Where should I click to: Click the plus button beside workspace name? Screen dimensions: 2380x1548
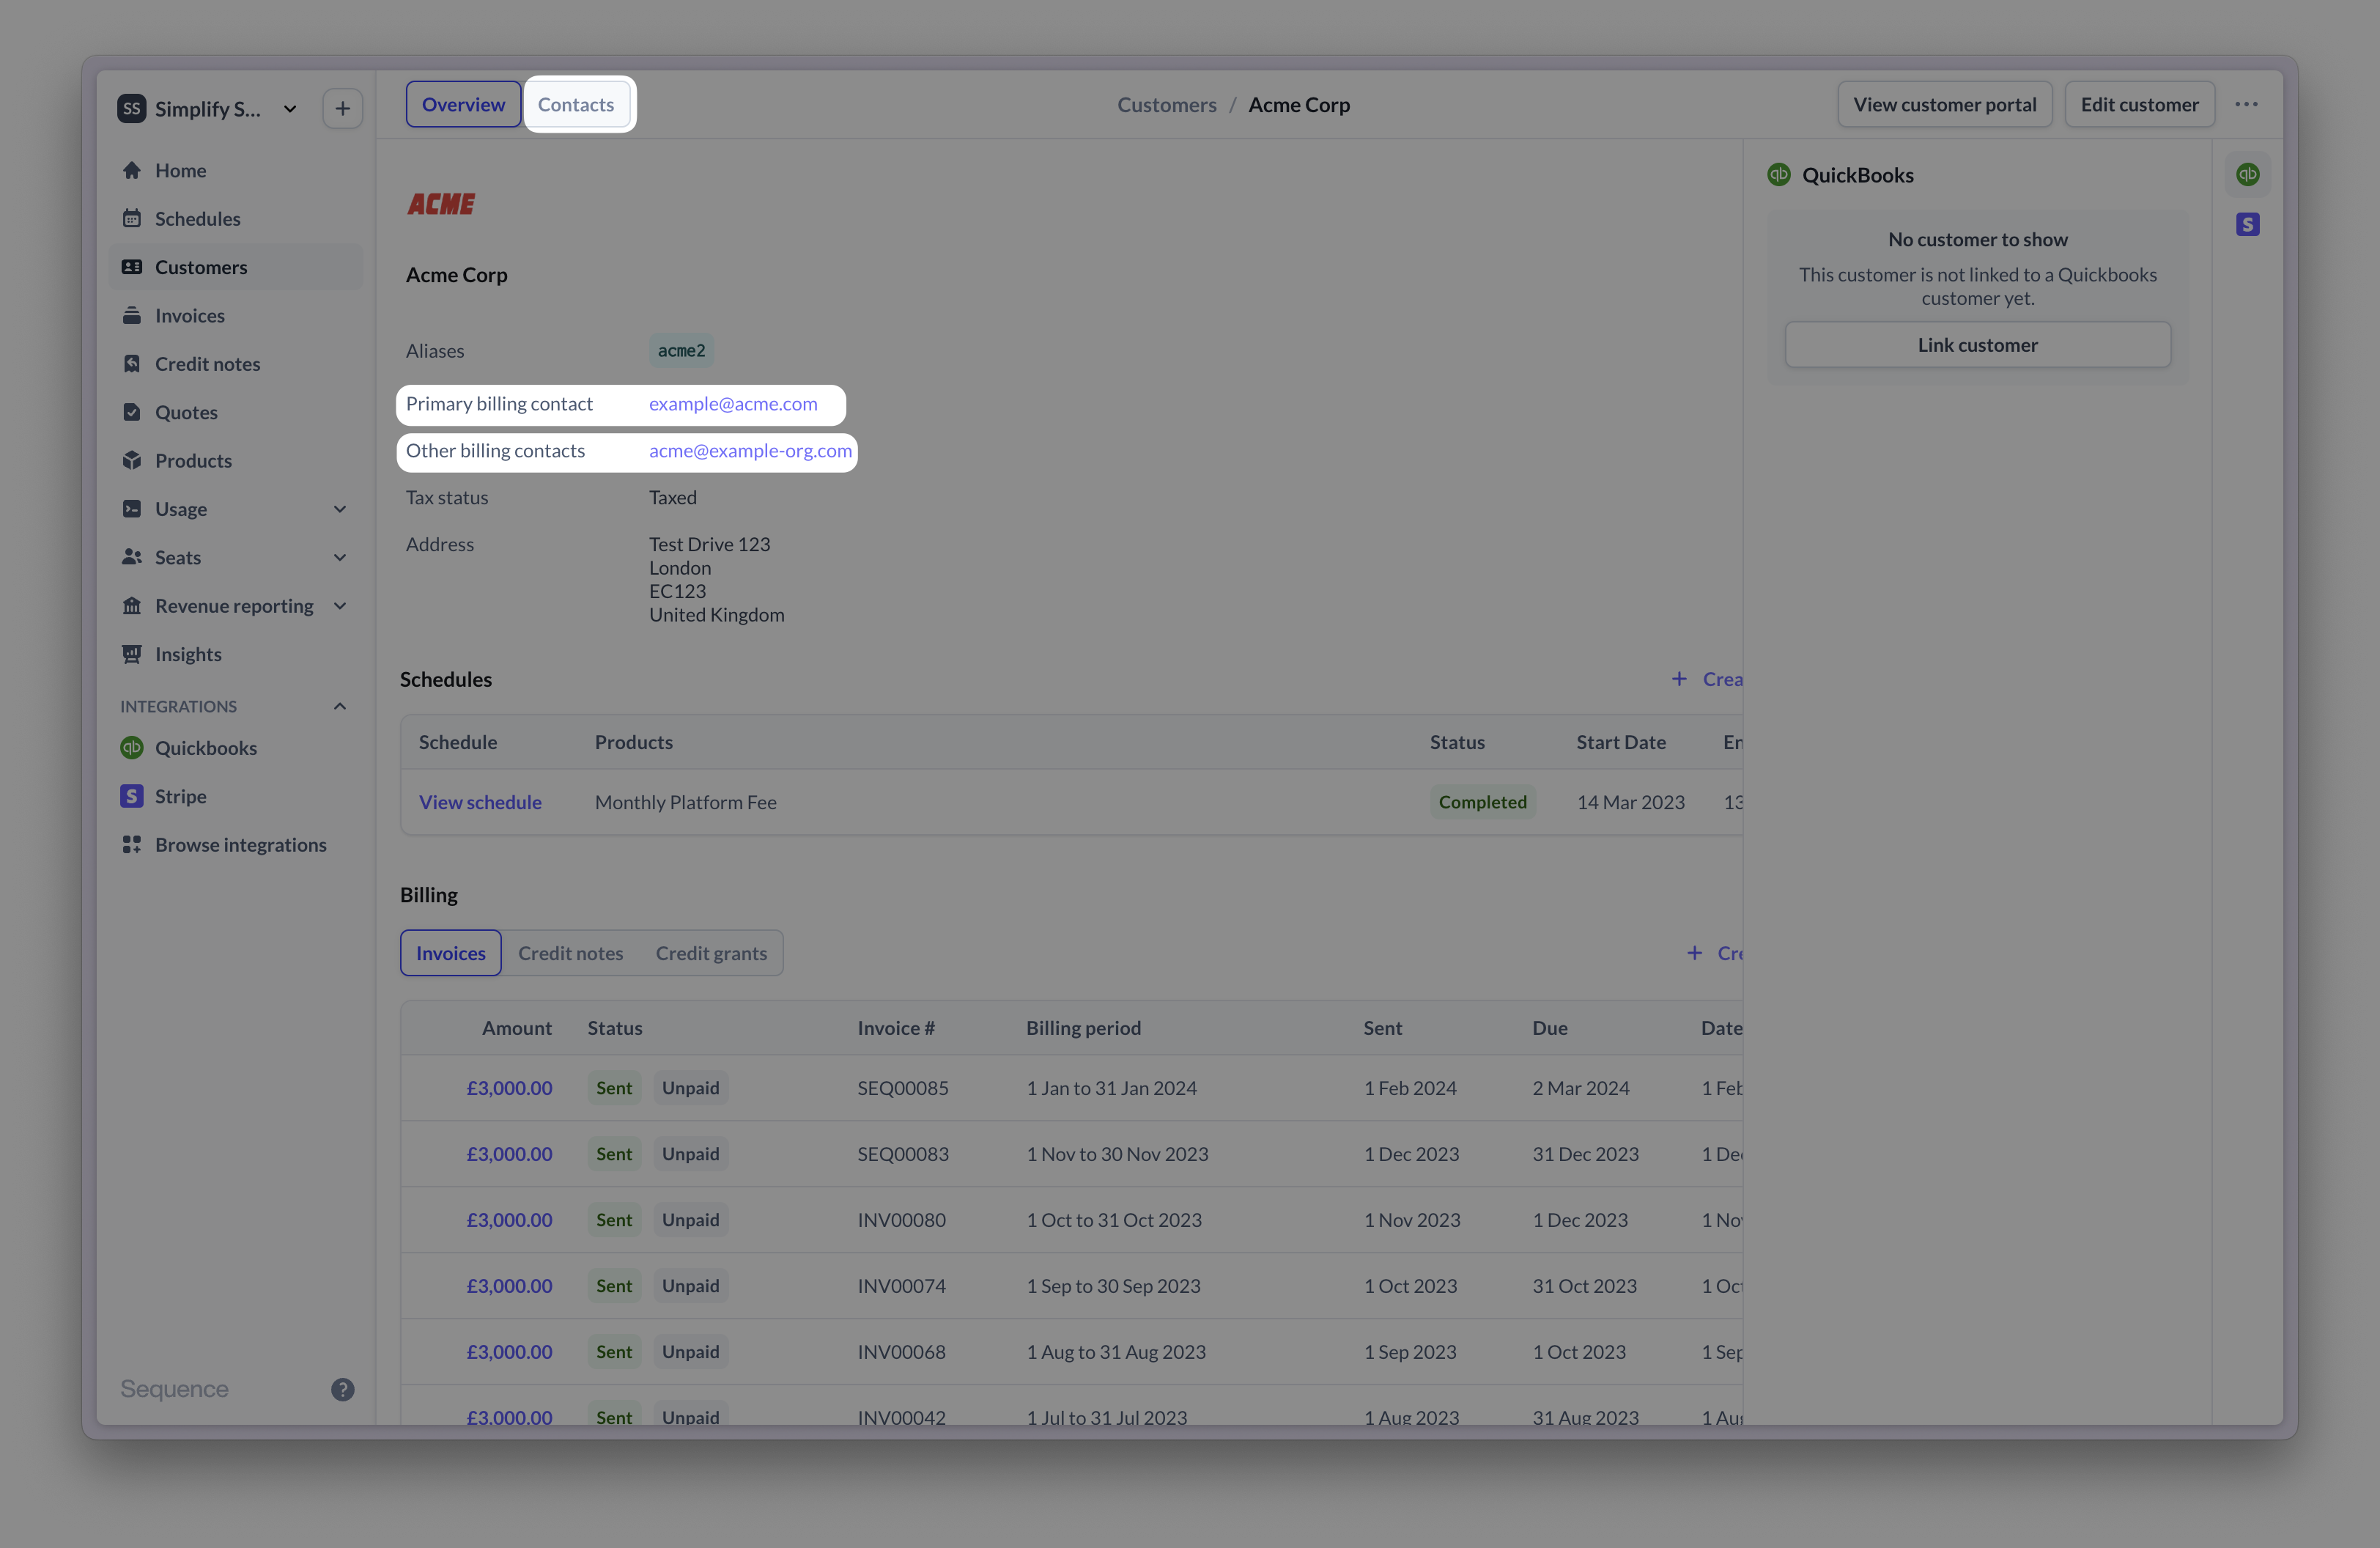coord(342,108)
